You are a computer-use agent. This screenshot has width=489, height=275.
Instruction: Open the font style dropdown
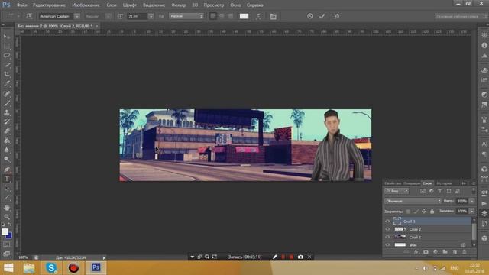pyautogui.click(x=108, y=16)
